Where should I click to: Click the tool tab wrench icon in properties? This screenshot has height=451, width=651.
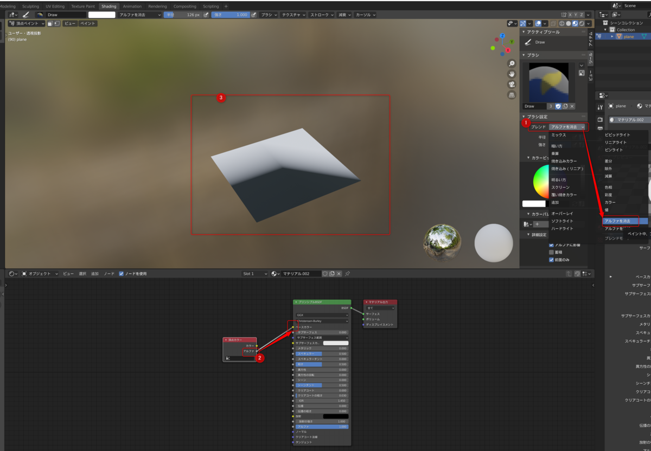[600, 108]
